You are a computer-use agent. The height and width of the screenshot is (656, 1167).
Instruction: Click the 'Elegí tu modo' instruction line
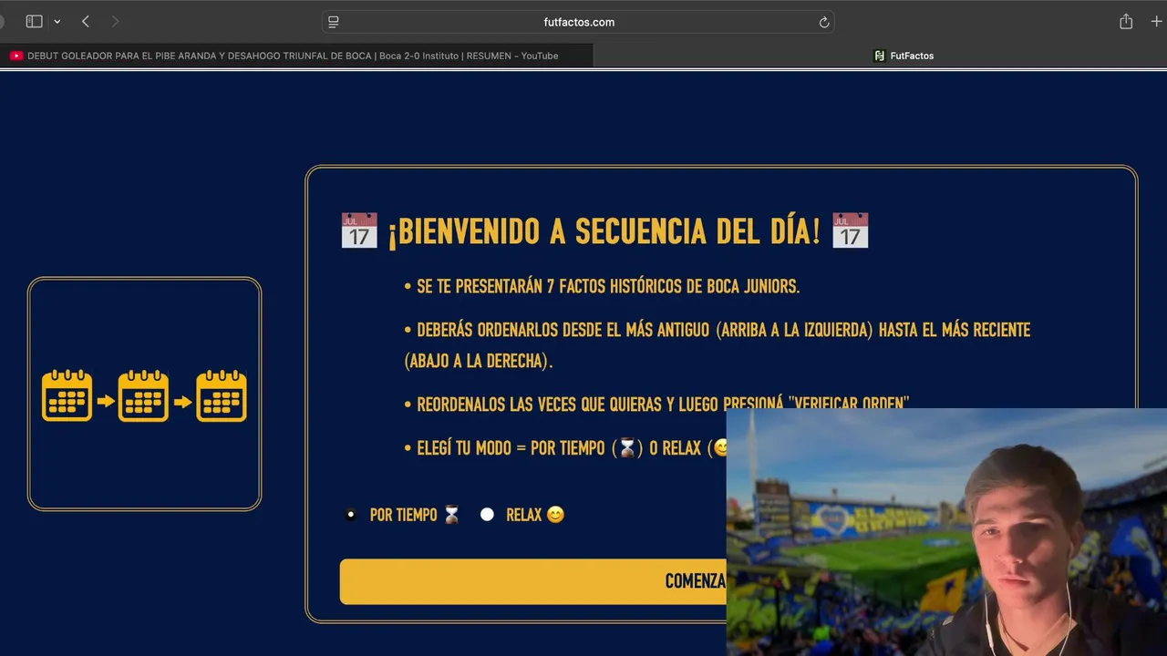point(565,448)
